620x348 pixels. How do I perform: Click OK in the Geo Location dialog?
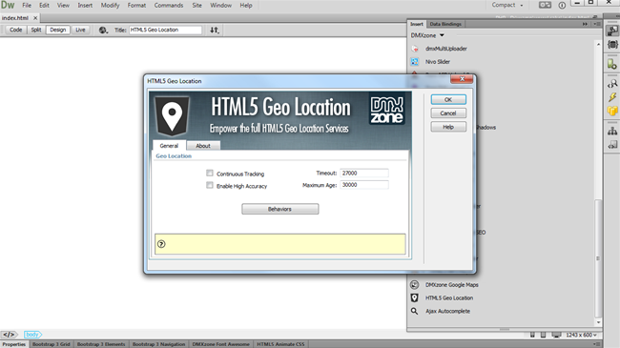click(448, 100)
